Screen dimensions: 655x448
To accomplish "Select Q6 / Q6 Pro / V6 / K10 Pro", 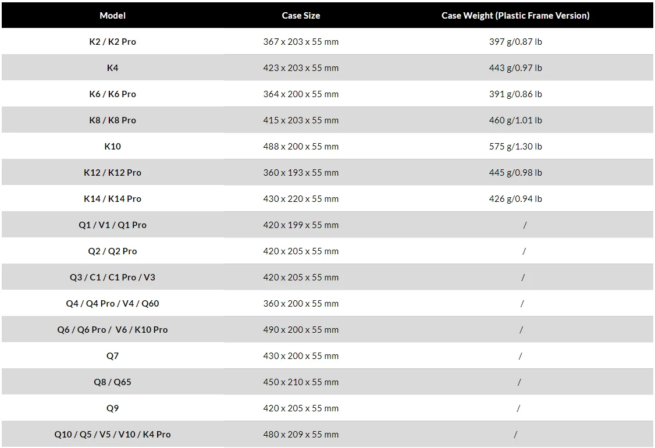I will coord(112,330).
